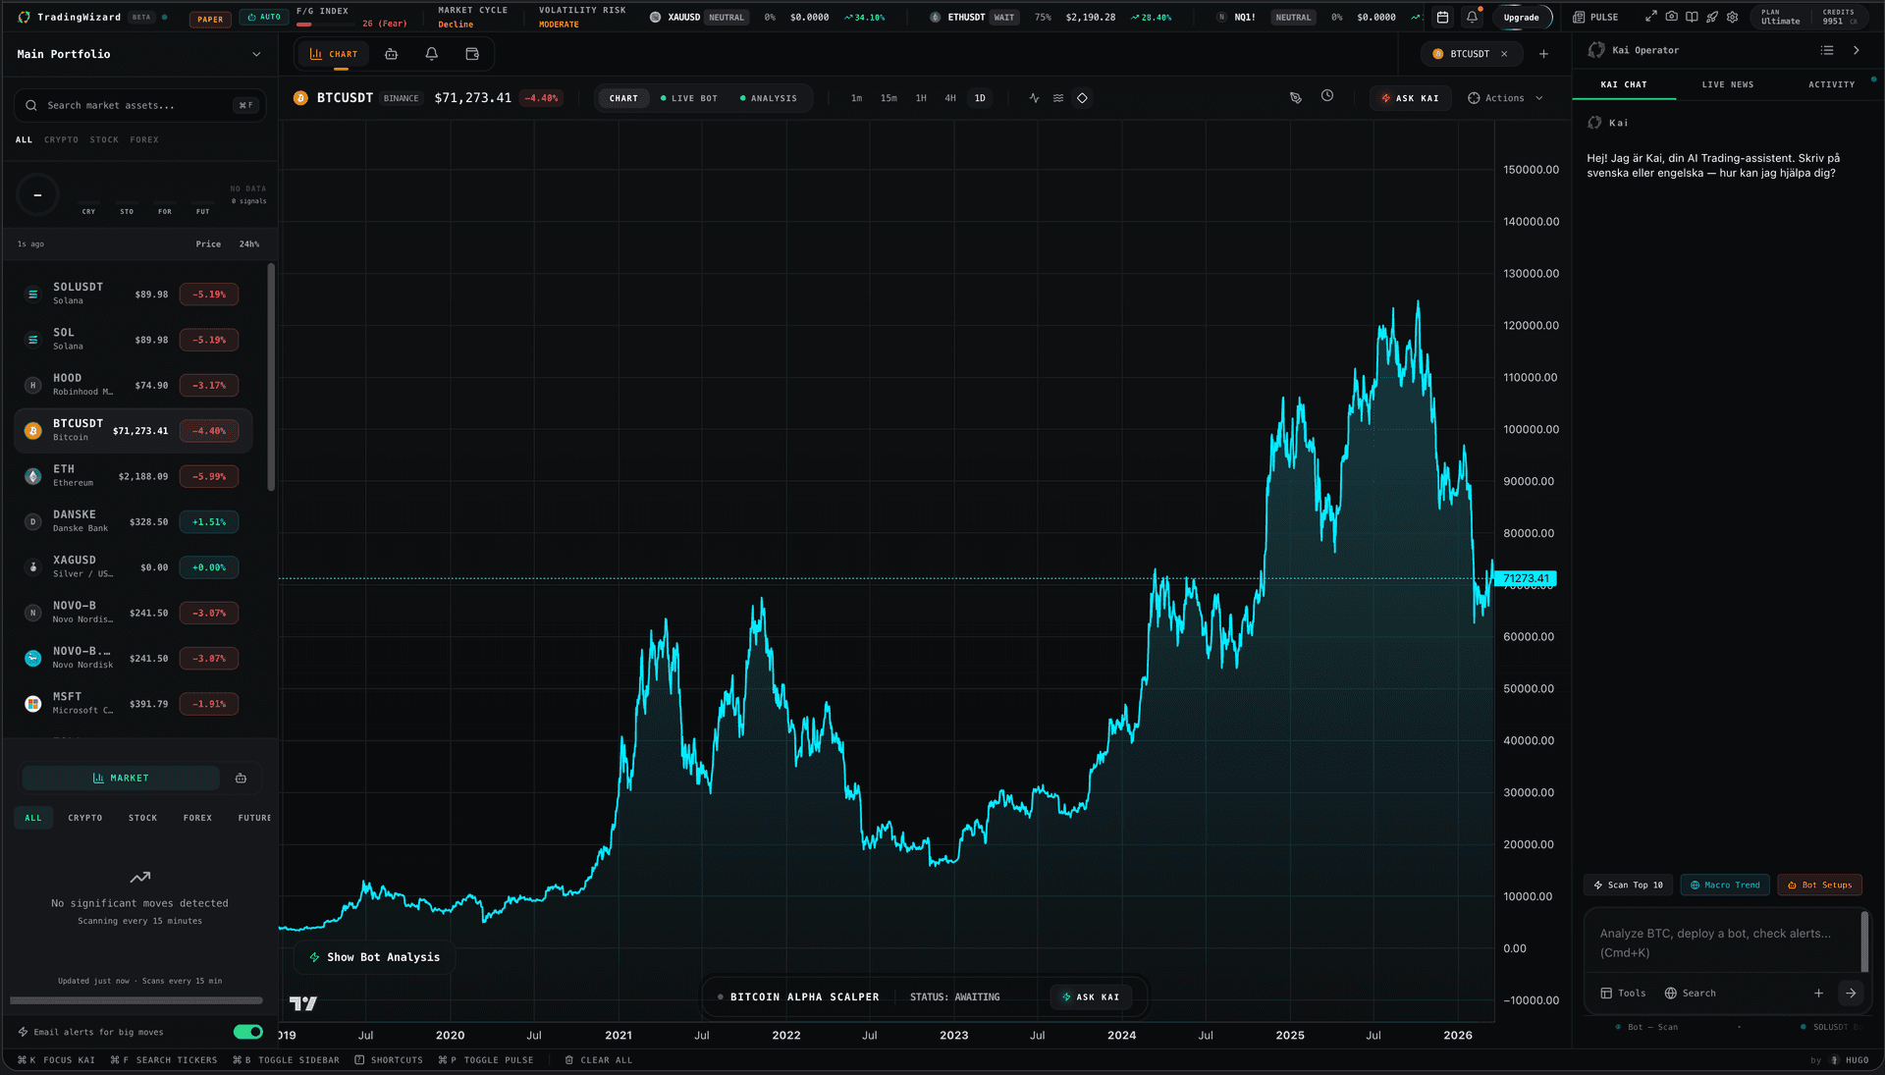This screenshot has height=1075, width=1885.
Task: Open the Actions dropdown menu
Action: point(1505,98)
